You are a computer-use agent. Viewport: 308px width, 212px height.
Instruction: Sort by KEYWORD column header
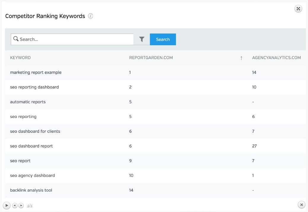pos(20,58)
